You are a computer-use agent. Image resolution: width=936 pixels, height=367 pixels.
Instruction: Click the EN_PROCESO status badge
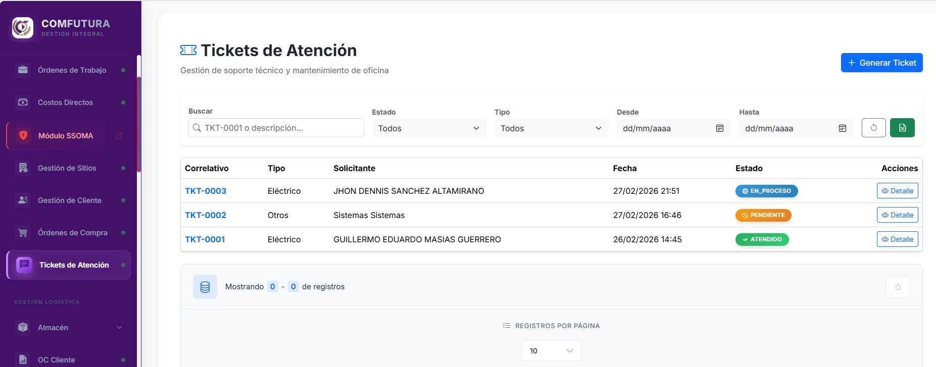click(x=767, y=191)
